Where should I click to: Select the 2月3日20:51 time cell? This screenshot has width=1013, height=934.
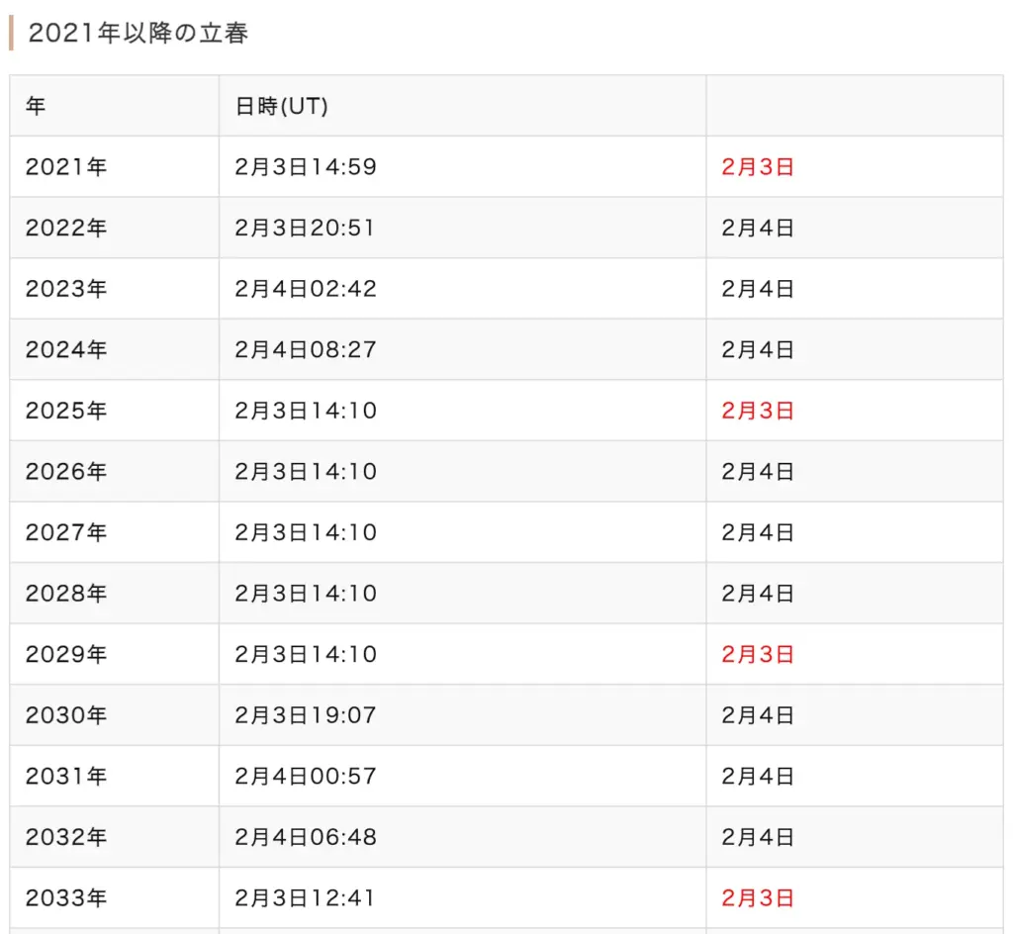click(306, 229)
